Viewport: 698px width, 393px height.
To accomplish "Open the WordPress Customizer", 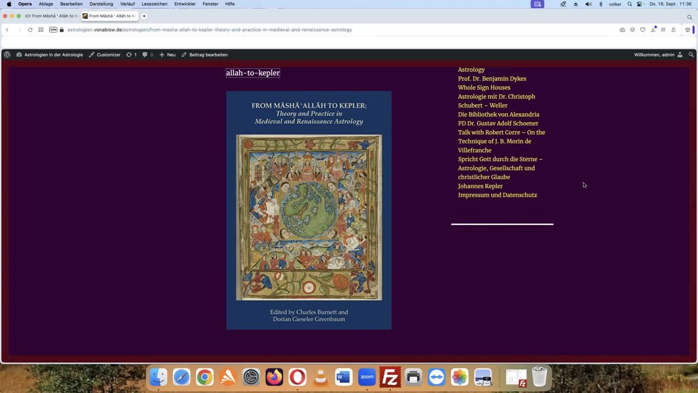I will coord(105,55).
